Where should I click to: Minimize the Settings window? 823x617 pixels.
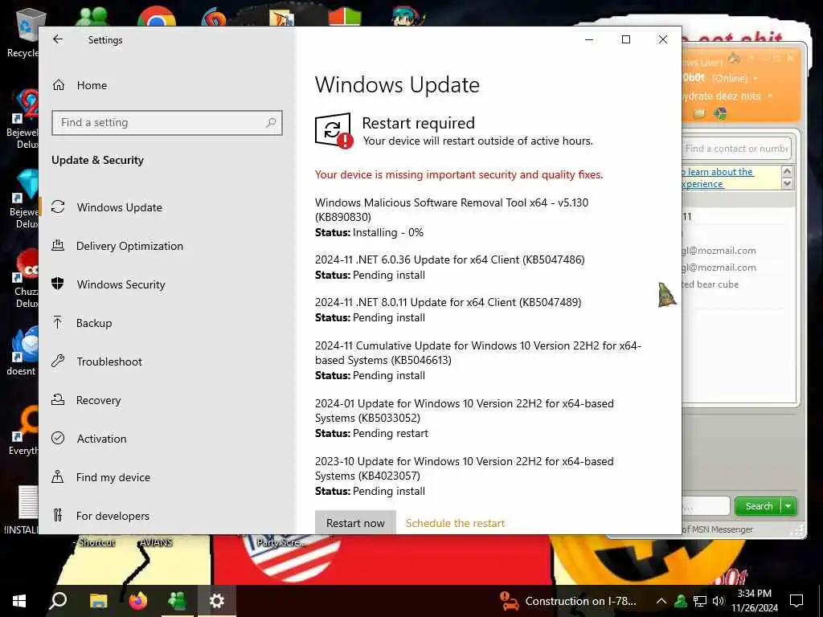pyautogui.click(x=589, y=39)
